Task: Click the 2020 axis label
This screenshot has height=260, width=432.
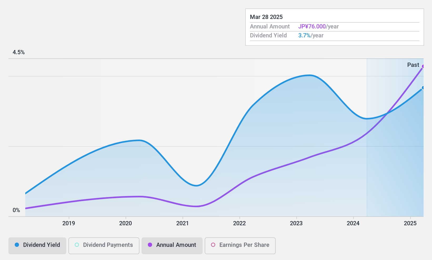Action: tap(125, 223)
